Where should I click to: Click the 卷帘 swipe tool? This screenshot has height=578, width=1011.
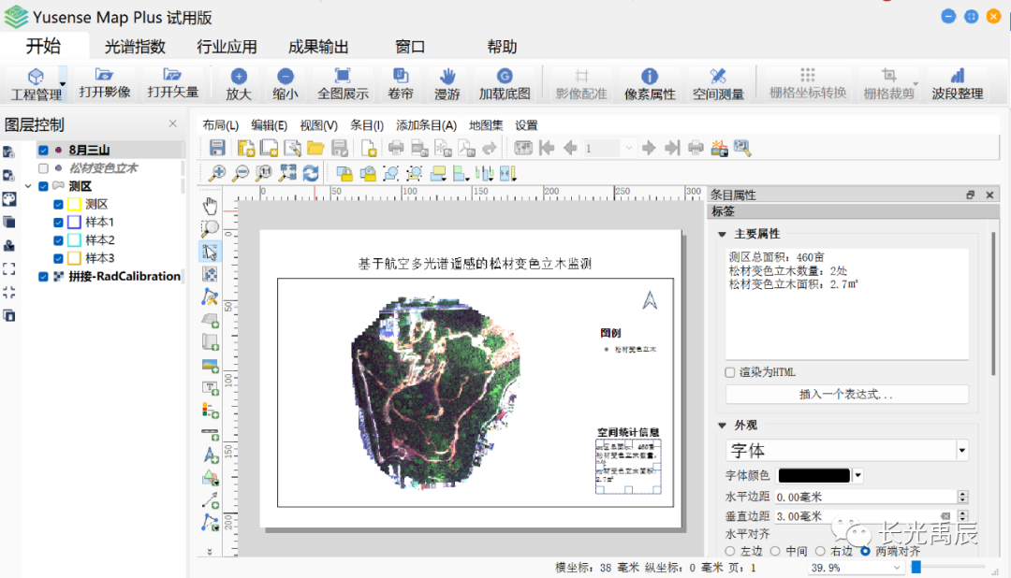pos(401,82)
